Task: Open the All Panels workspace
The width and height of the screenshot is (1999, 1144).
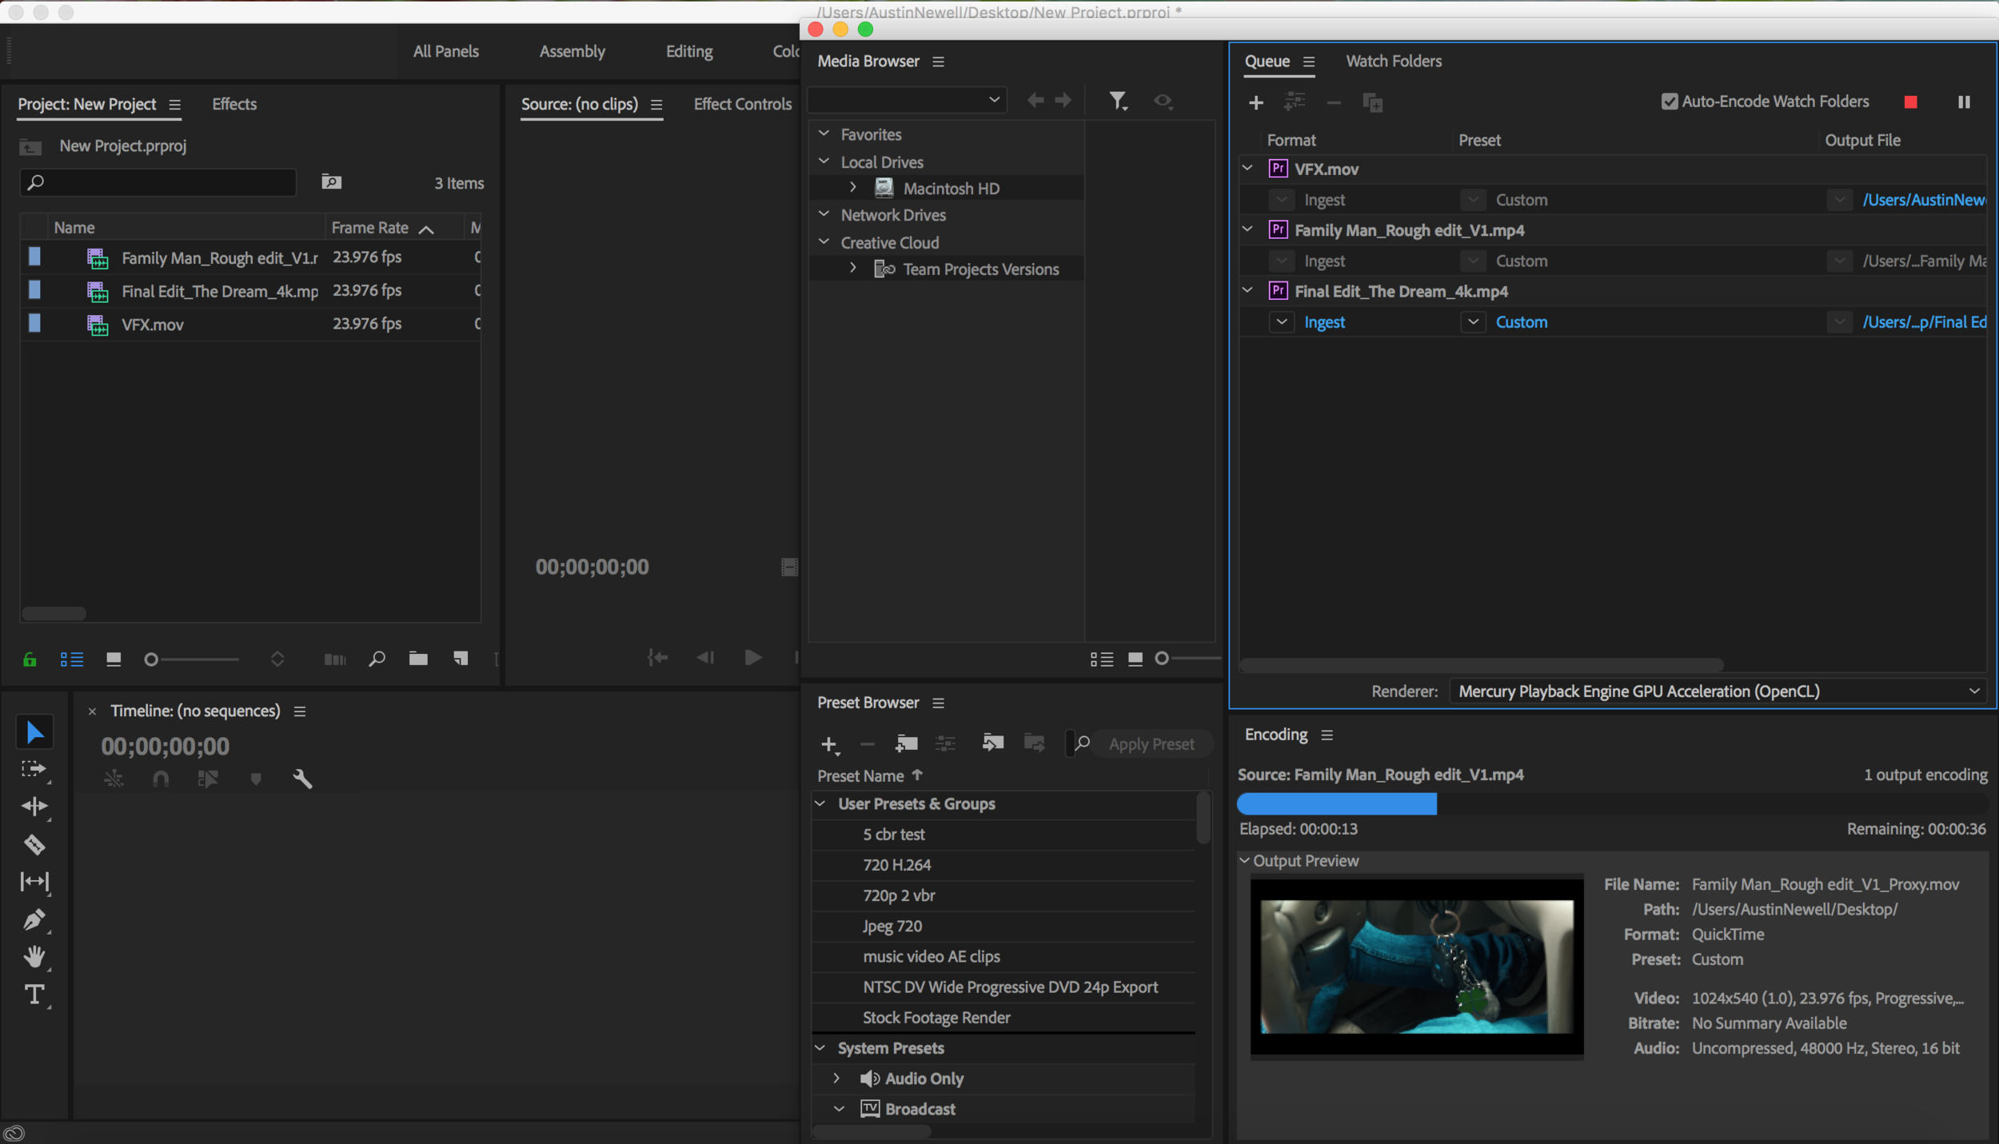Action: [445, 51]
